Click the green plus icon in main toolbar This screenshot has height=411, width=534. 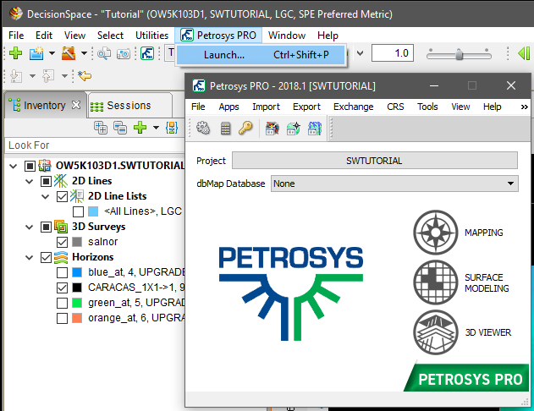(x=15, y=54)
